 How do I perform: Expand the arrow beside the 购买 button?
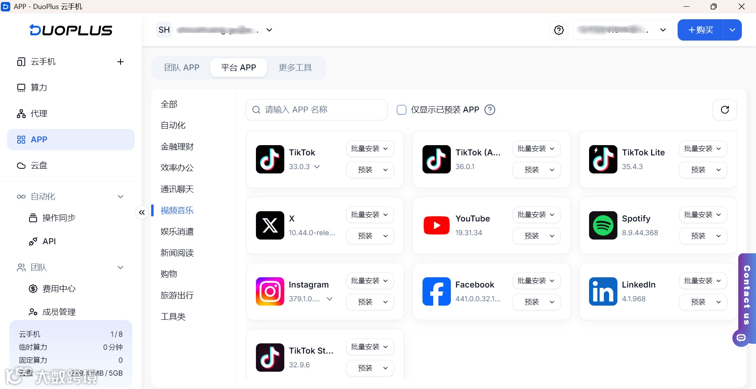tap(732, 30)
